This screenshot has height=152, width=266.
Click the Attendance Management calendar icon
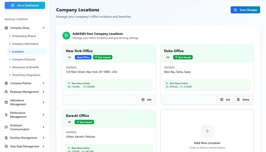(6, 102)
